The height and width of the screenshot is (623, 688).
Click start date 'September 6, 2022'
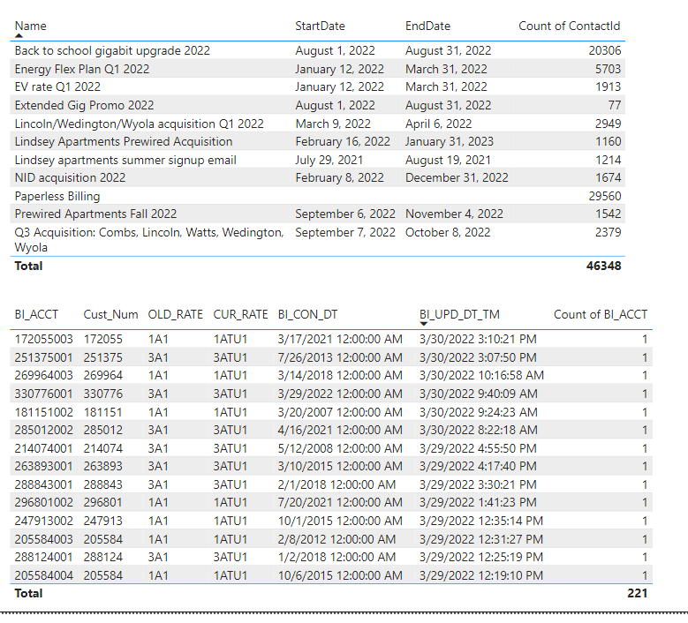coord(345,214)
